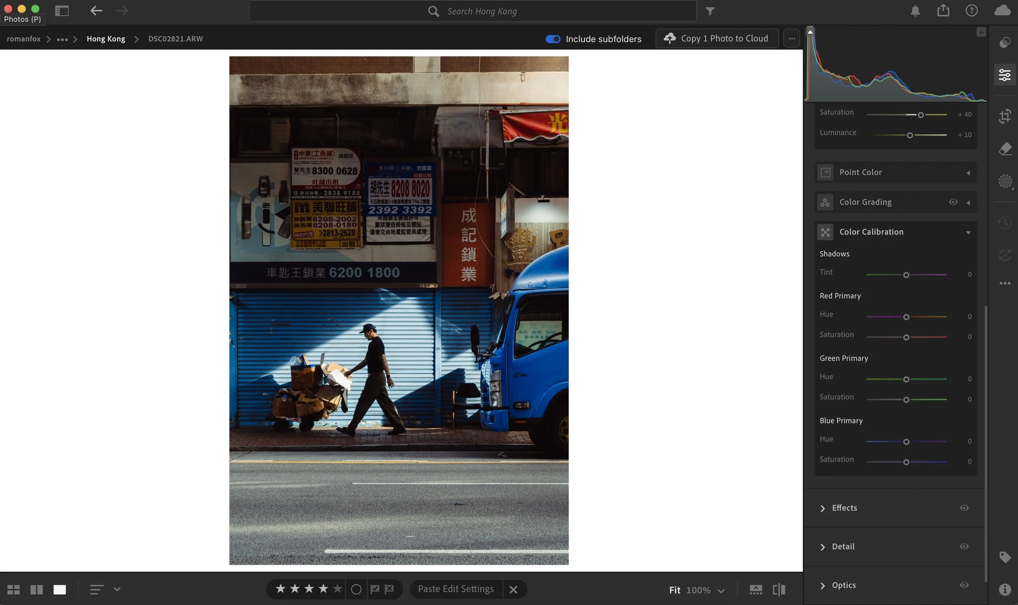Toggle the Include subfolders switch
This screenshot has height=605, width=1018.
pos(553,39)
